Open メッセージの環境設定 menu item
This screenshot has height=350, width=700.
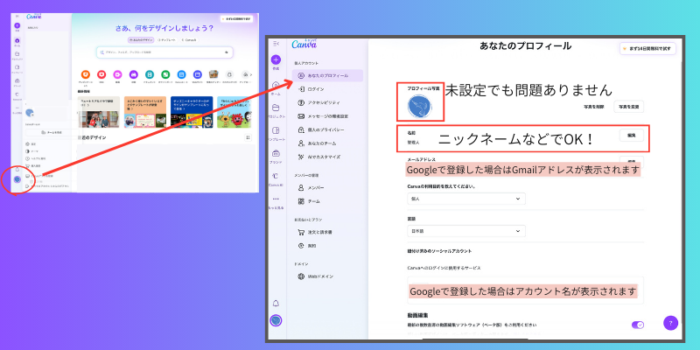(327, 116)
